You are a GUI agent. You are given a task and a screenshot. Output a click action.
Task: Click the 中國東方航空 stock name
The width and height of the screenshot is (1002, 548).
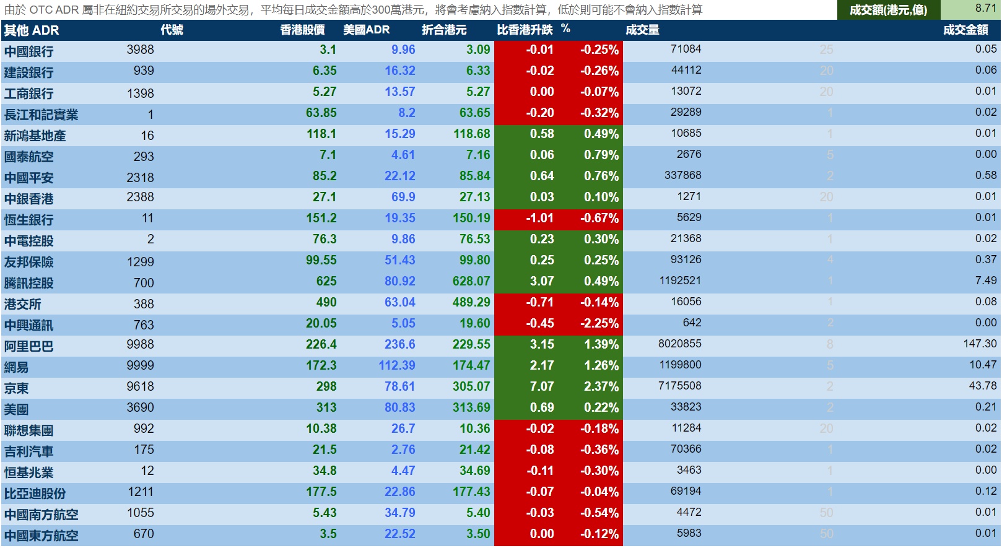[41, 536]
